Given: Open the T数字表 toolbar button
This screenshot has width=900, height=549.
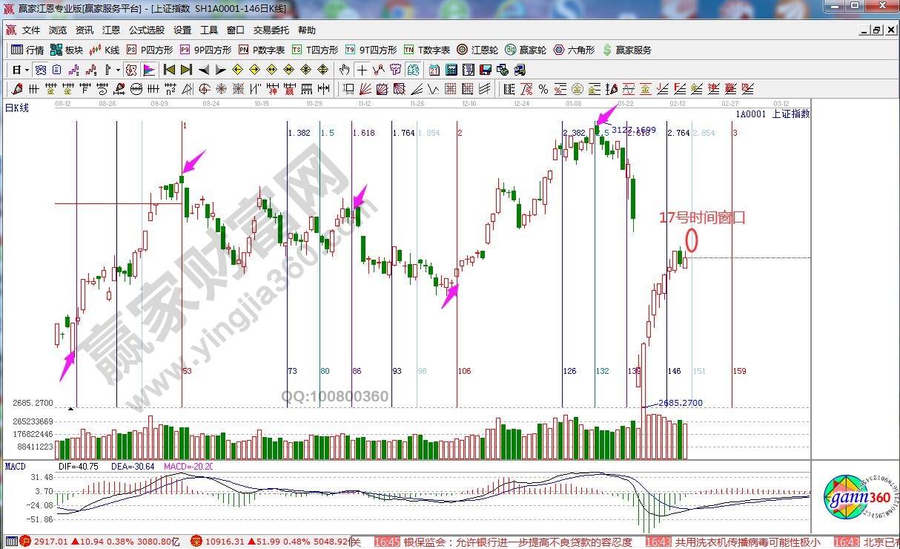Looking at the screenshot, I should point(427,50).
